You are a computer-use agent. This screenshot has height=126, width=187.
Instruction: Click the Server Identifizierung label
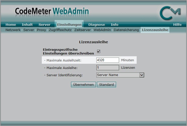pos(63,75)
